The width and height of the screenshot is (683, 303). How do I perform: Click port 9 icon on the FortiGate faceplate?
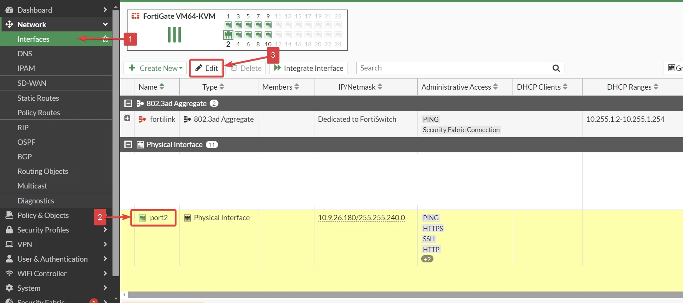click(x=268, y=25)
